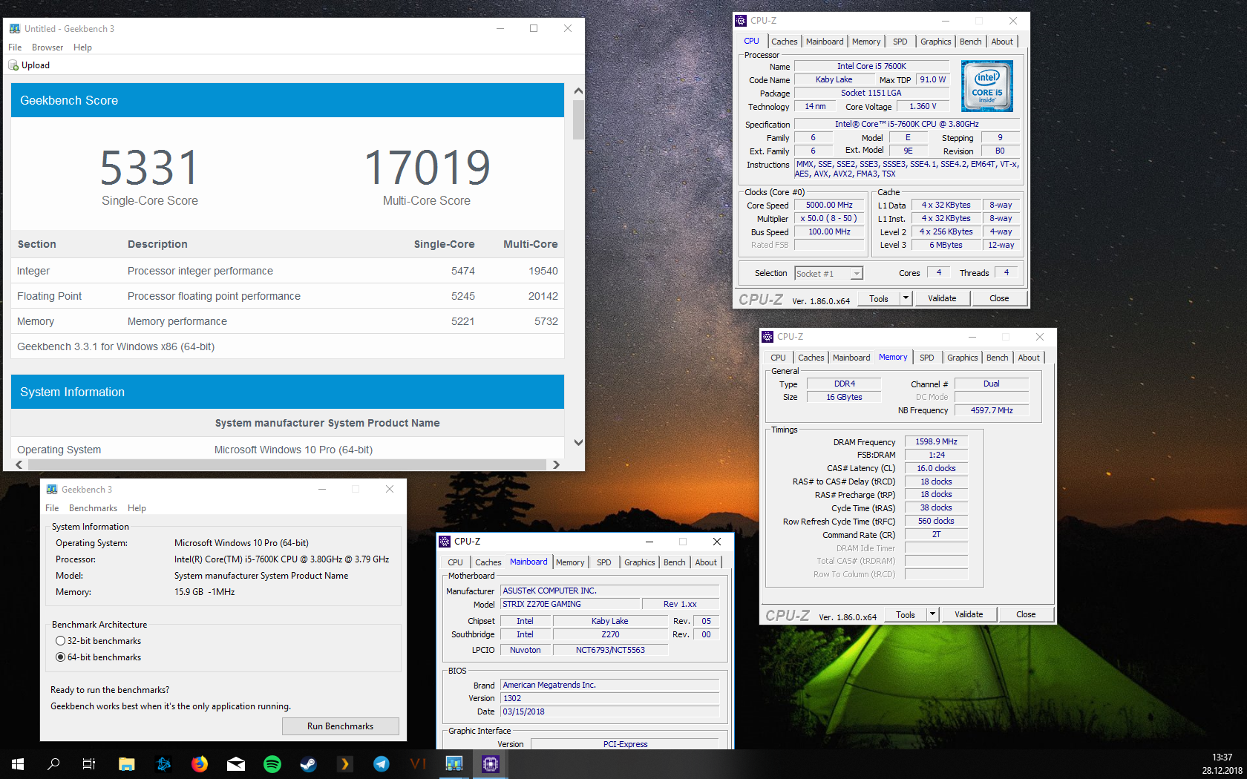Click Geekbench horizontal scrollbar right arrow
Image resolution: width=1247 pixels, height=779 pixels.
point(556,464)
